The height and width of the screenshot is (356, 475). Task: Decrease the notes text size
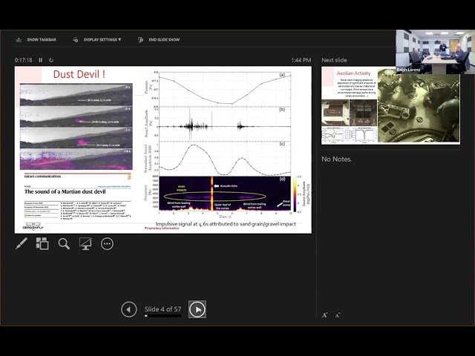click(337, 315)
